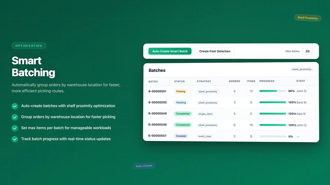330x185 pixels.
Task: Click shelf_proximity strategy tag for B-00000048
Action: point(208,125)
